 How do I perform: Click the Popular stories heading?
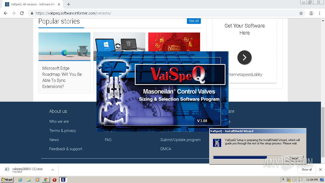pyautogui.click(x=59, y=21)
